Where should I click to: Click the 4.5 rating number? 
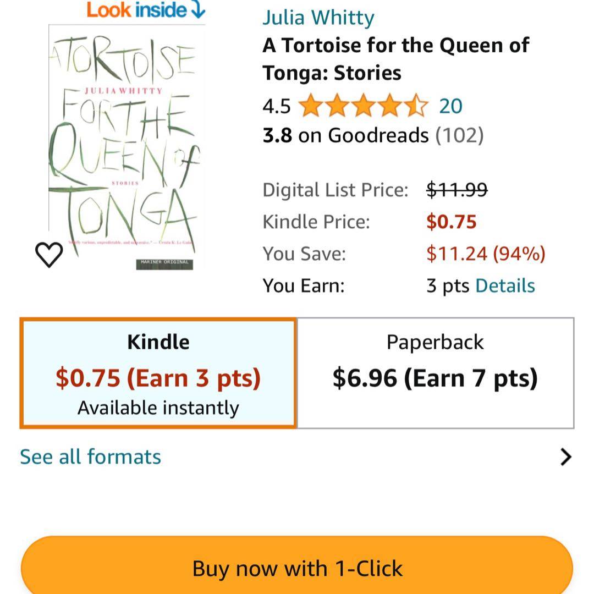click(277, 106)
